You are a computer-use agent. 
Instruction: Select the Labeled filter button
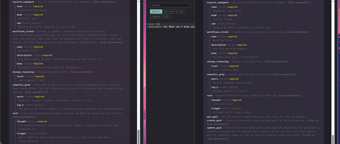tap(156, 17)
